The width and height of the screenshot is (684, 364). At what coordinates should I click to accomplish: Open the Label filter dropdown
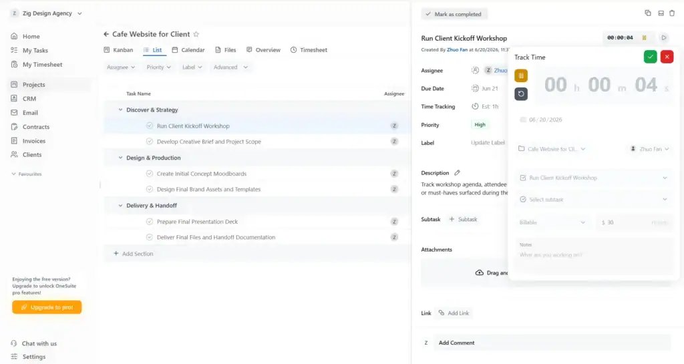(192, 67)
